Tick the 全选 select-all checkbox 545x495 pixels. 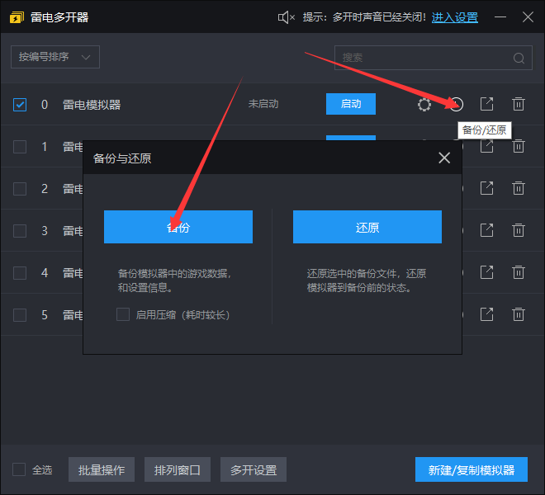(19, 469)
